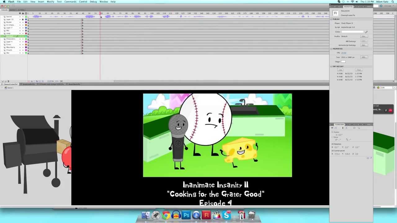
Task: Toggle visibility of the Characters layer
Action: [x=20, y=39]
